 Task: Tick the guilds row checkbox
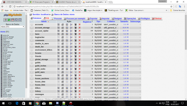pyautogui.click(x=32, y=63)
